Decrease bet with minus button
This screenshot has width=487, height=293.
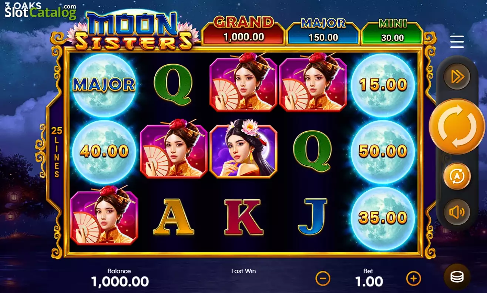coord(323,278)
